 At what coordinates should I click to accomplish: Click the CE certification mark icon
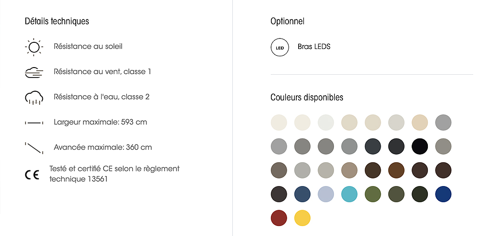click(x=32, y=174)
